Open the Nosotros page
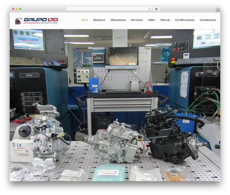 [x=99, y=20]
